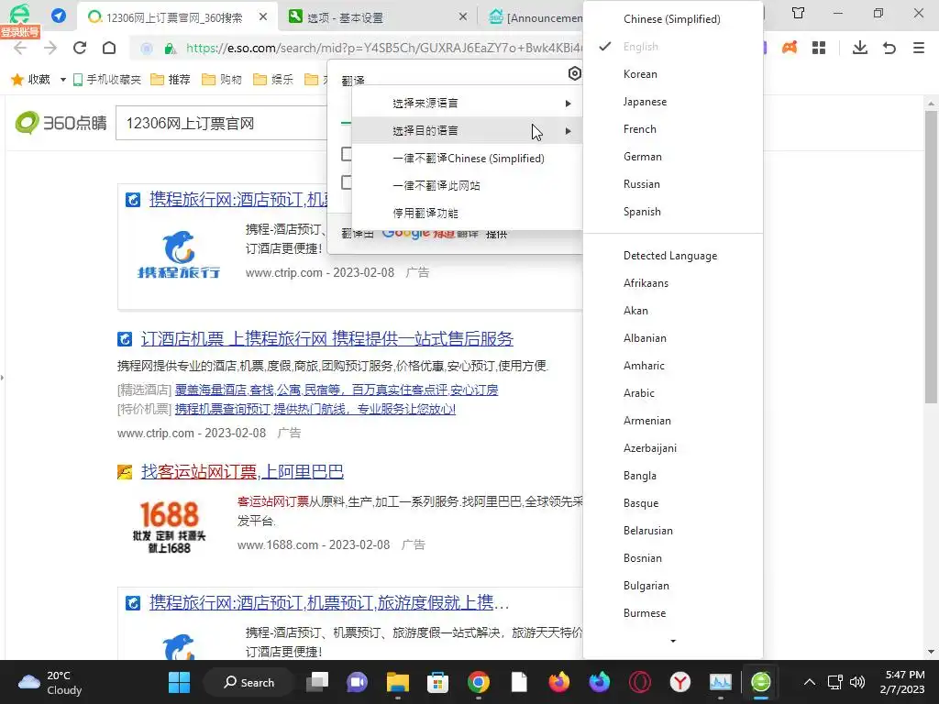Open the 购物 bookmarks folder

tap(222, 79)
